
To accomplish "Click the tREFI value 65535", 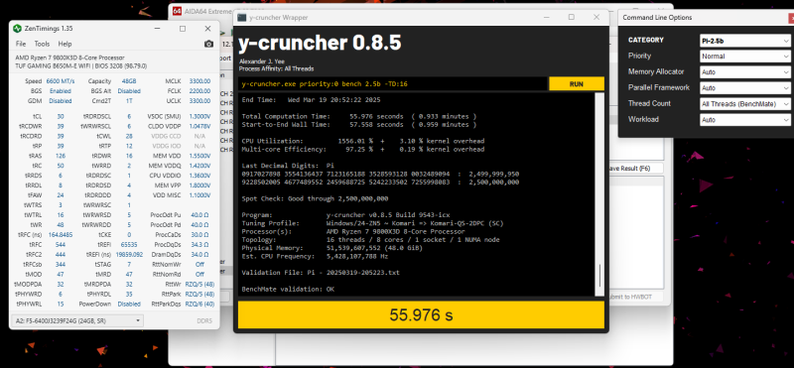I will pyautogui.click(x=129, y=244).
